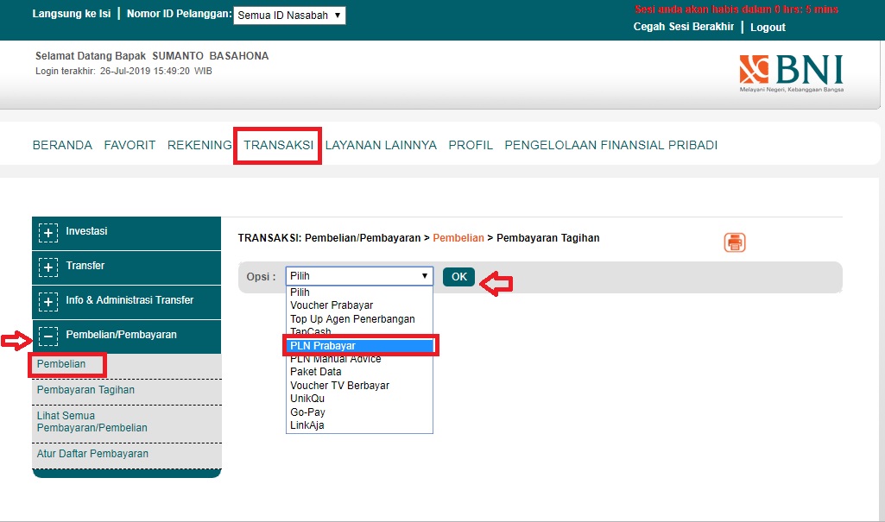Select PLN Prabayar option
885x522 pixels.
tap(359, 346)
